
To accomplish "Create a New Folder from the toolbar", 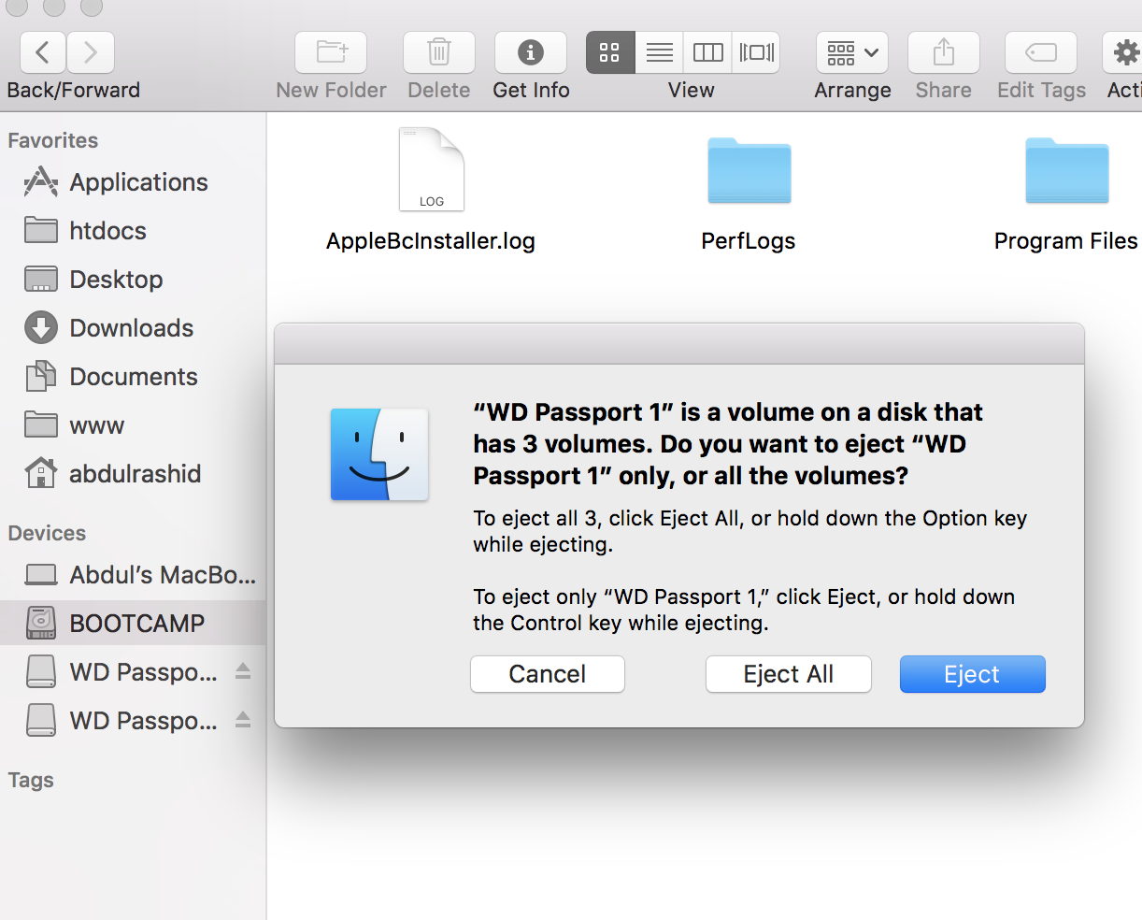I will point(331,52).
